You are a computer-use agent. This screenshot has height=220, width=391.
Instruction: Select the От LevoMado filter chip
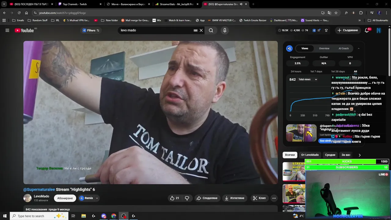310,155
